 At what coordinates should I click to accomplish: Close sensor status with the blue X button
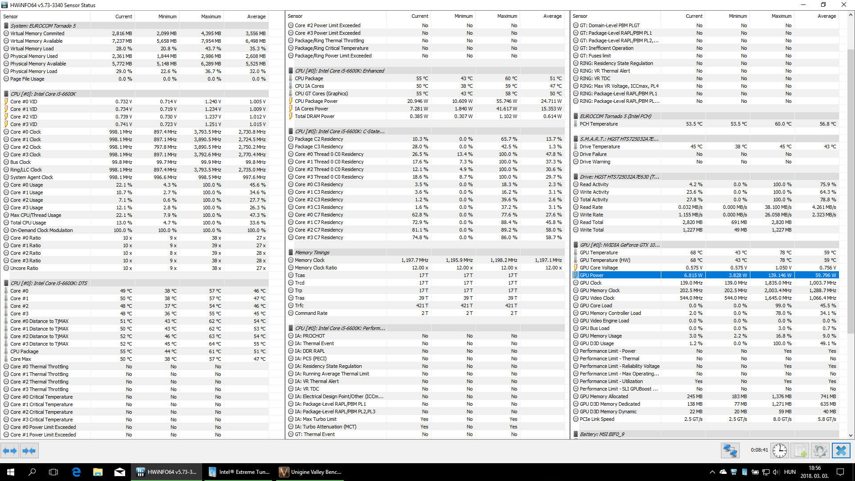click(841, 451)
